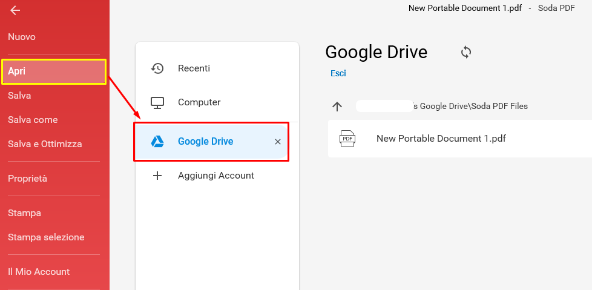Select Stampa in the red menu
The height and width of the screenshot is (290, 592).
(25, 213)
